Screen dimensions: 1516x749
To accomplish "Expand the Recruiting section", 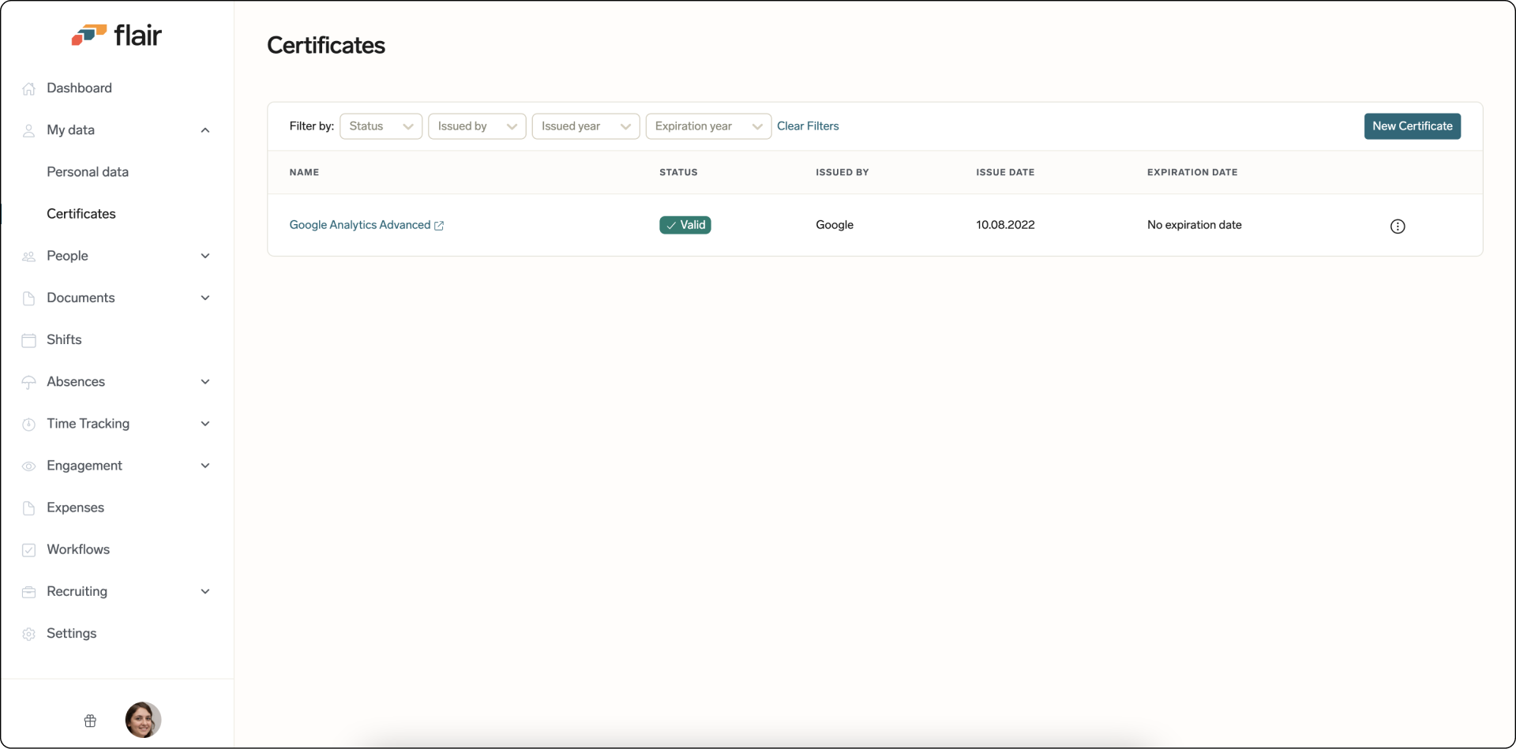I will point(205,591).
